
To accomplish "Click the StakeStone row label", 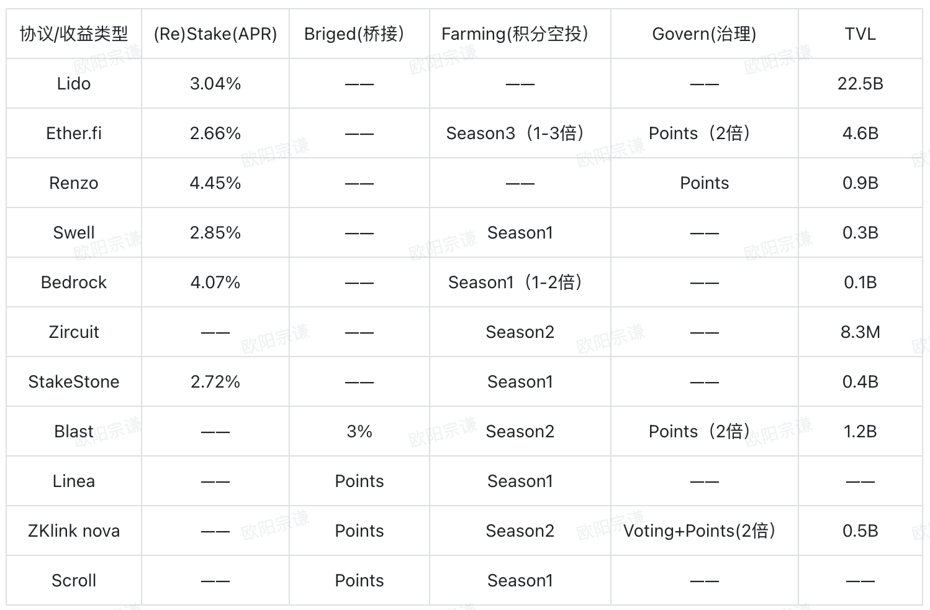I will 73,382.
